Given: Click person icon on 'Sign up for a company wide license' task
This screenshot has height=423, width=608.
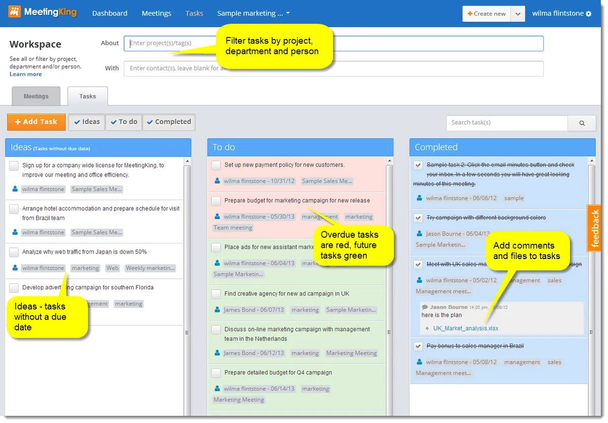Looking at the screenshot, I should click(15, 189).
